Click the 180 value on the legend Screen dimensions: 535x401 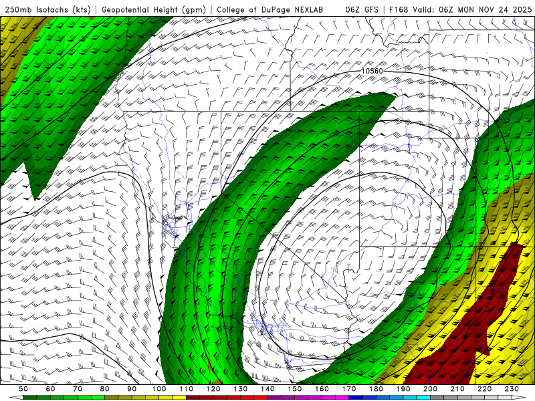(377, 389)
